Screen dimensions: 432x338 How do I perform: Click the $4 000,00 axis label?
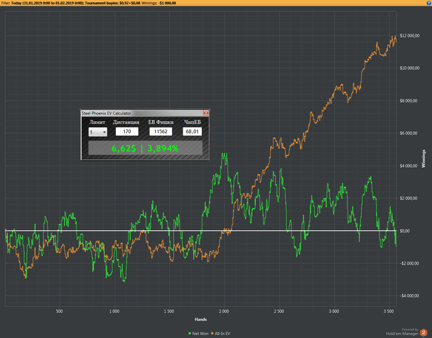(x=409, y=166)
